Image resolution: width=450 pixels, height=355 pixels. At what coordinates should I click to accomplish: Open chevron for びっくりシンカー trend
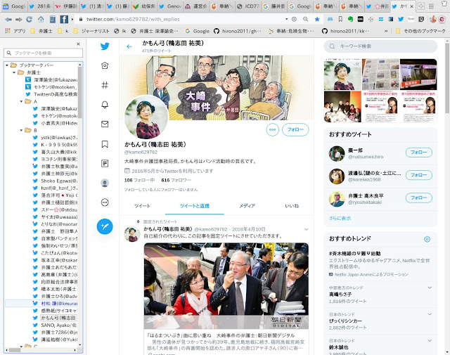pos(430,314)
